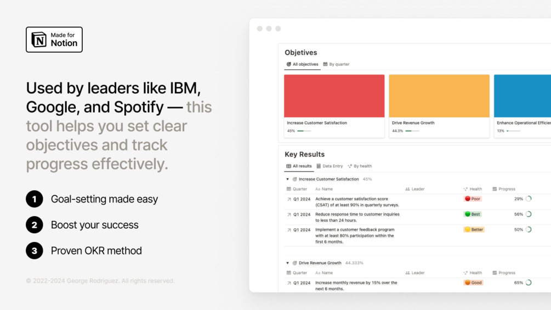Image resolution: width=551 pixels, height=310 pixels.
Task: Click the orange Drive Revenue Growth cover
Action: (x=439, y=96)
